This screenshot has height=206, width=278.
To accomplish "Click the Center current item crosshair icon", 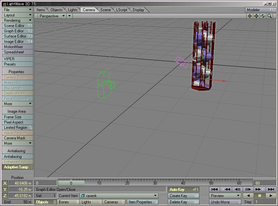I will pos(250,16).
